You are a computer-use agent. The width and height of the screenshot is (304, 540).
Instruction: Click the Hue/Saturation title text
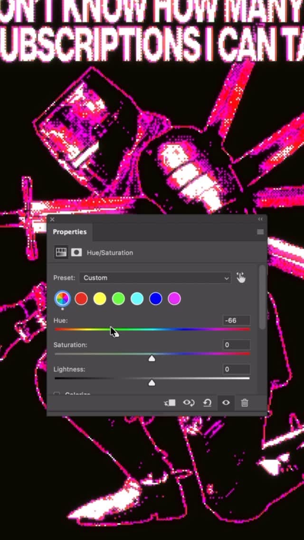tap(110, 252)
